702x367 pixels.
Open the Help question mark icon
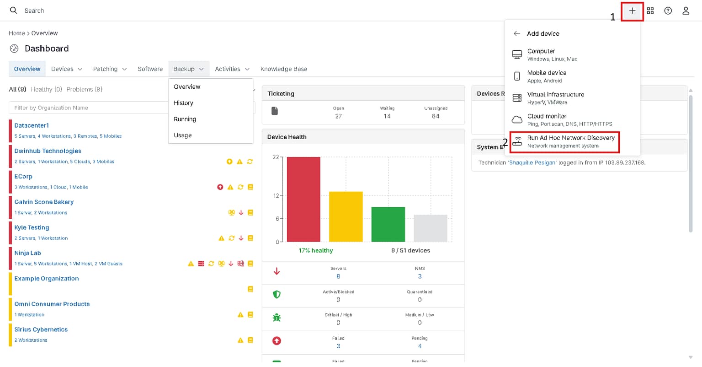[x=668, y=10]
